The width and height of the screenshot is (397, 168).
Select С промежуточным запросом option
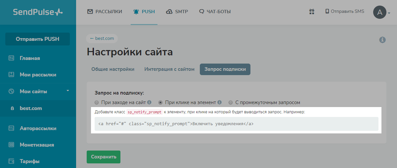[x=231, y=102]
